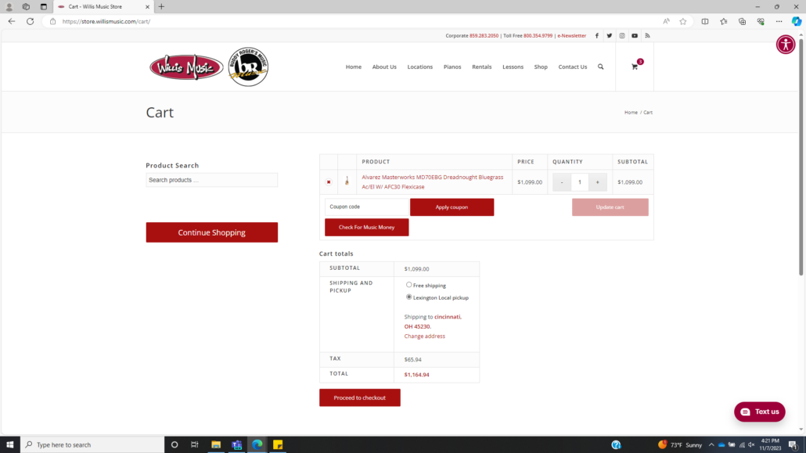Open the Edge Favorites list icon
Viewport: 806px width, 453px height.
[x=724, y=22]
